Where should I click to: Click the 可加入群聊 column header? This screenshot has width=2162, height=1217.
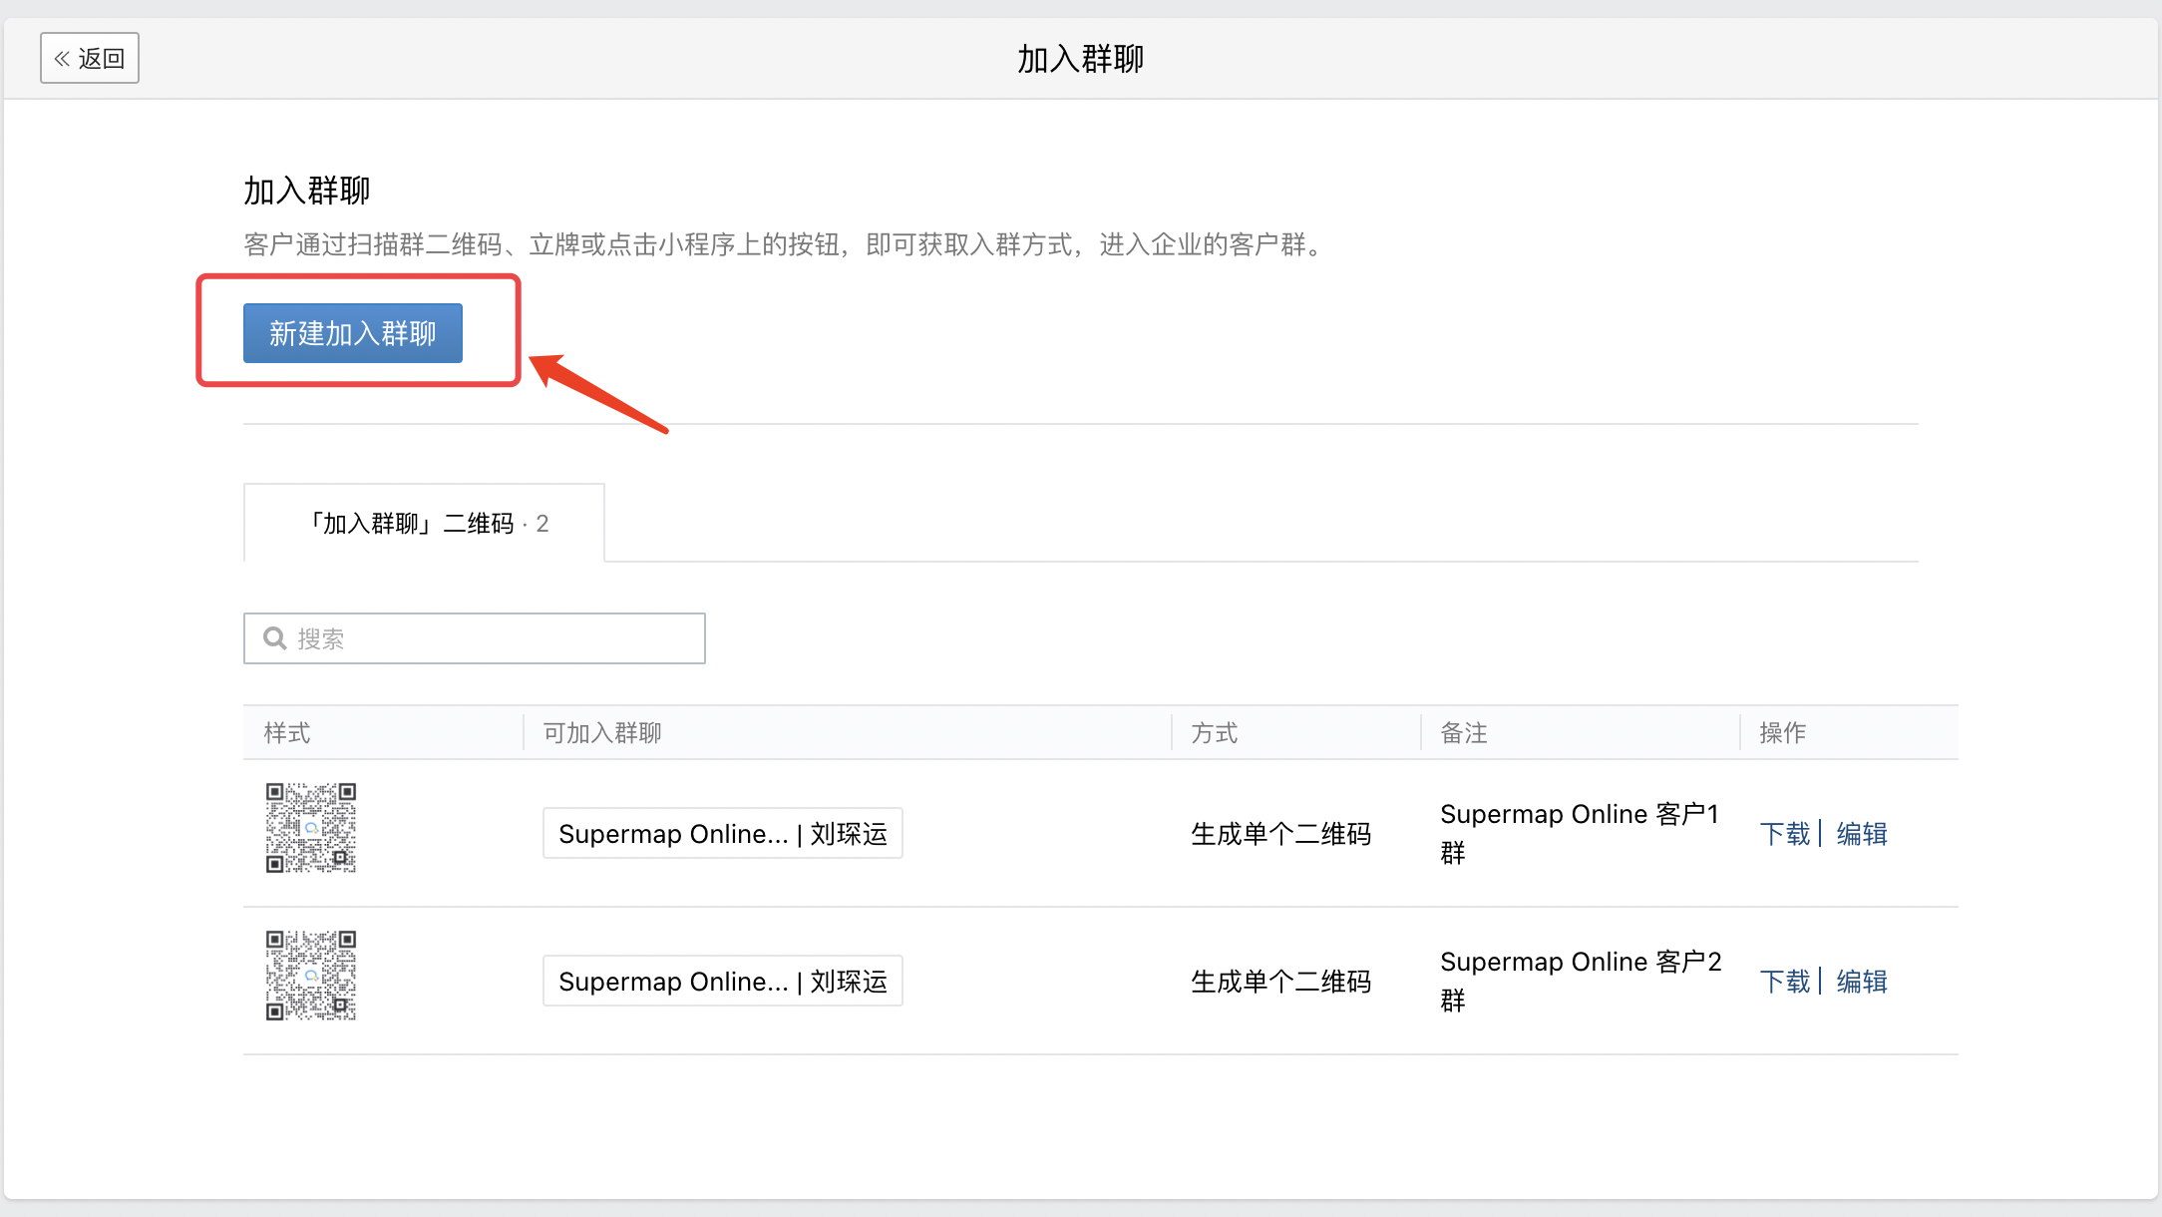[602, 733]
